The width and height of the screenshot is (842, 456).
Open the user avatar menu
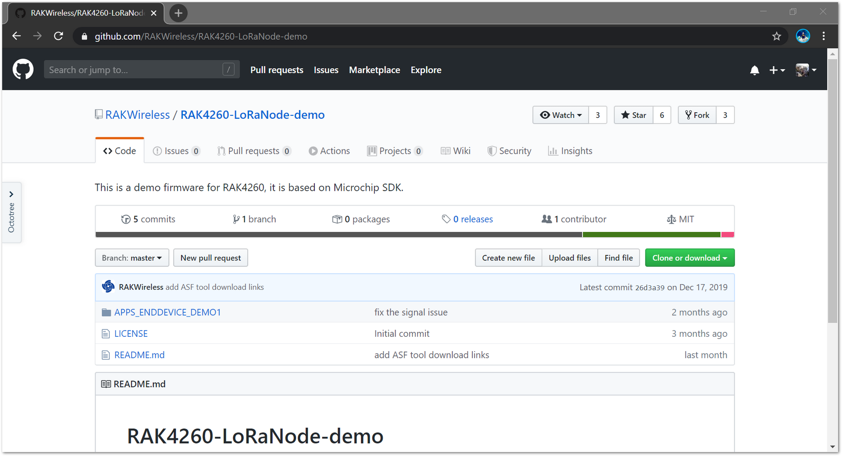(x=806, y=70)
